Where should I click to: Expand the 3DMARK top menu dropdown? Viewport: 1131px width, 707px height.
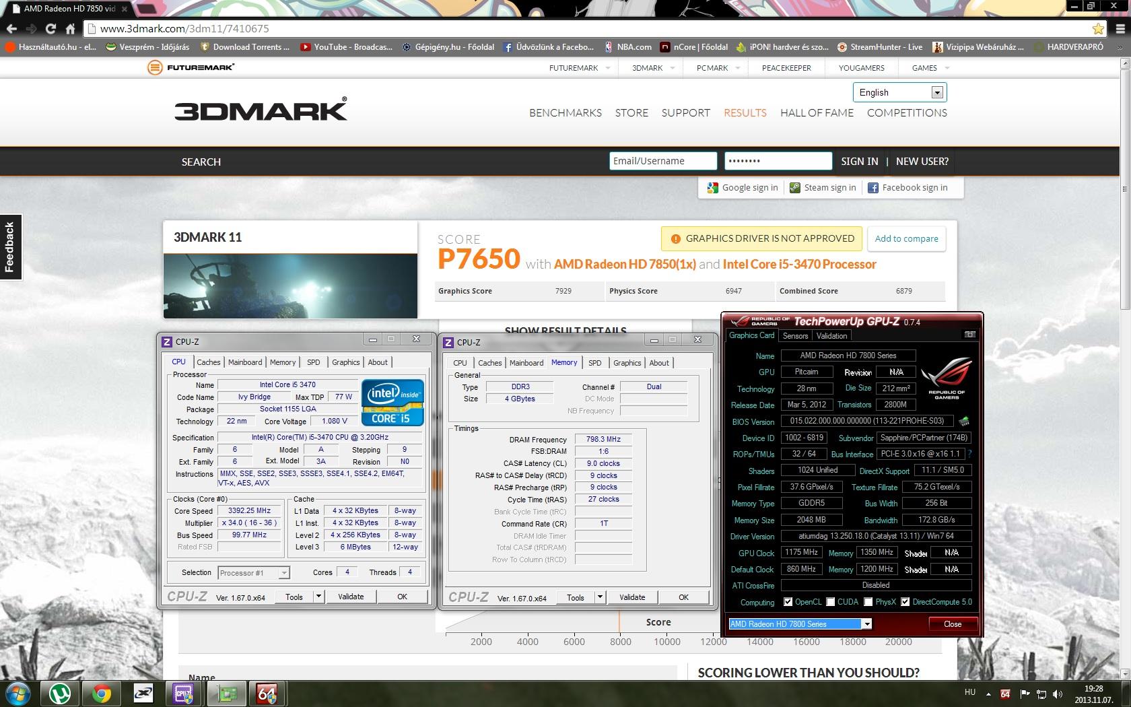point(673,68)
